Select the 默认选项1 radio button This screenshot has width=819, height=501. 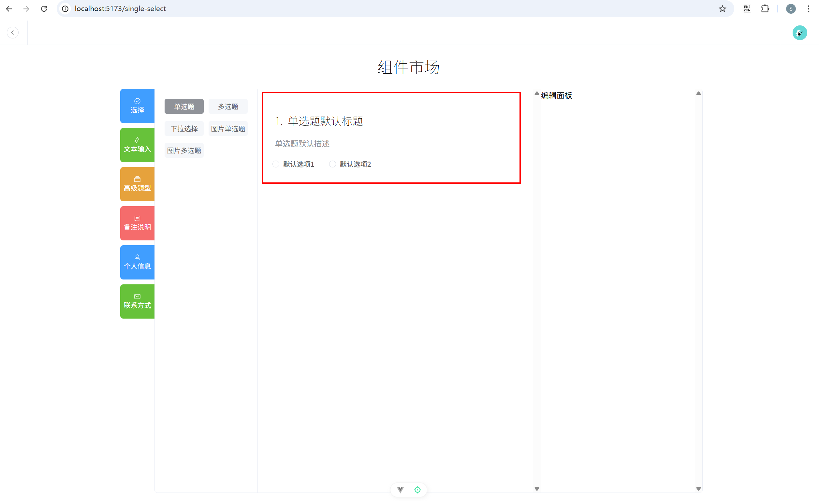point(276,164)
